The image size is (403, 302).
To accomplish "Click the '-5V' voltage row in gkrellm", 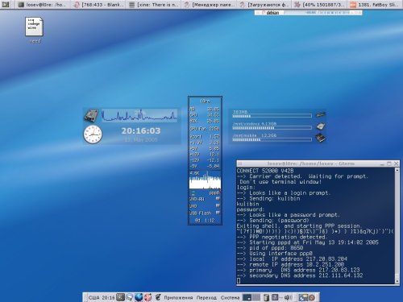I will coord(205,166).
